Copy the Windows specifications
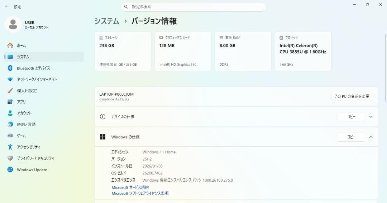This screenshot has width=387, height=203. [x=351, y=137]
